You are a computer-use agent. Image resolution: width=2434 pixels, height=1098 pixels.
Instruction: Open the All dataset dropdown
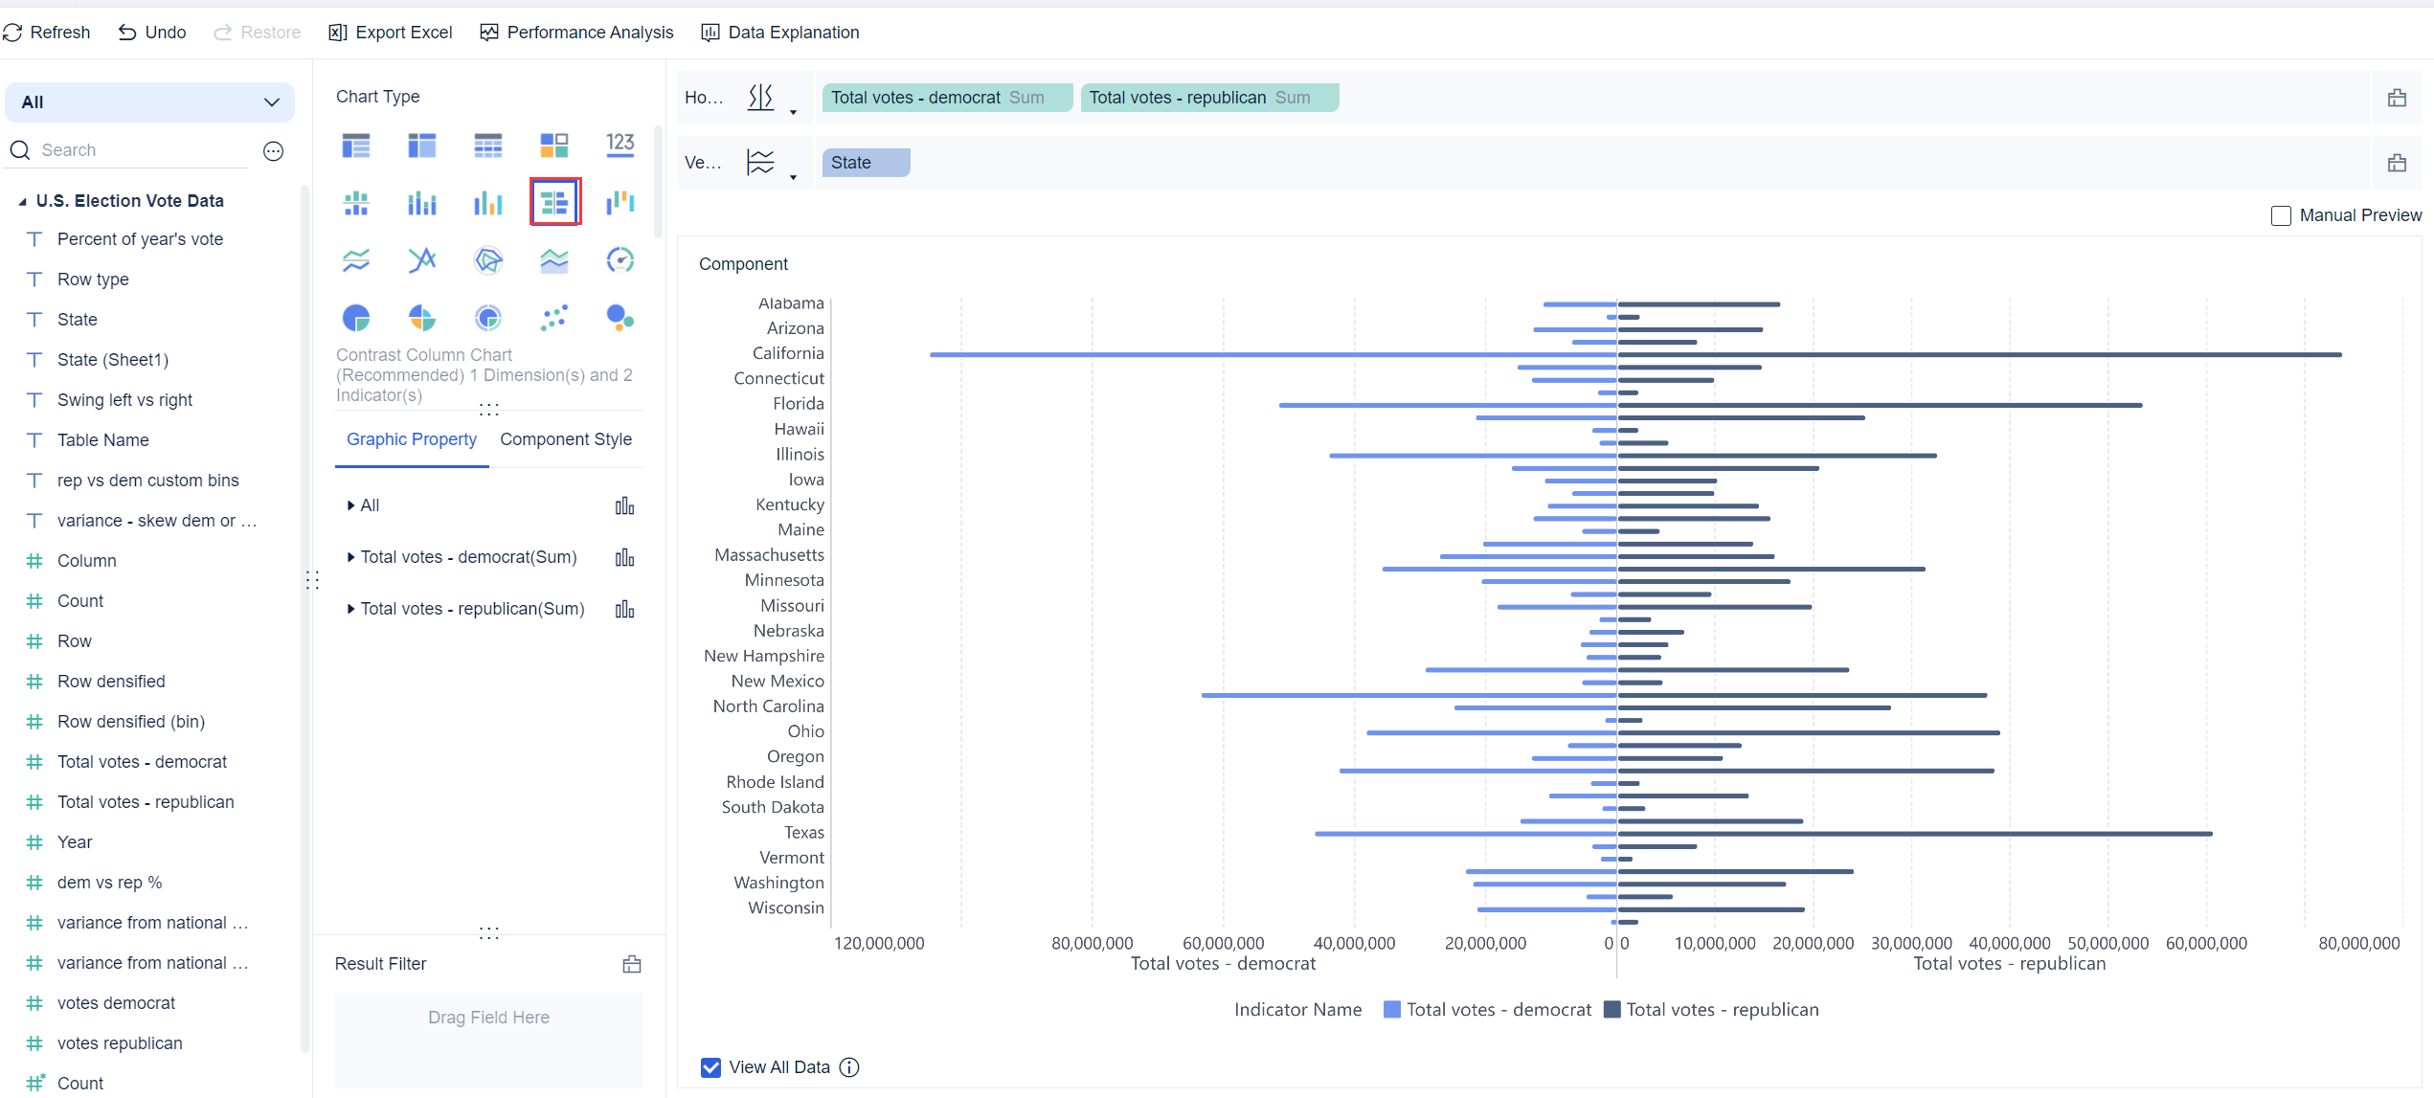click(x=150, y=102)
